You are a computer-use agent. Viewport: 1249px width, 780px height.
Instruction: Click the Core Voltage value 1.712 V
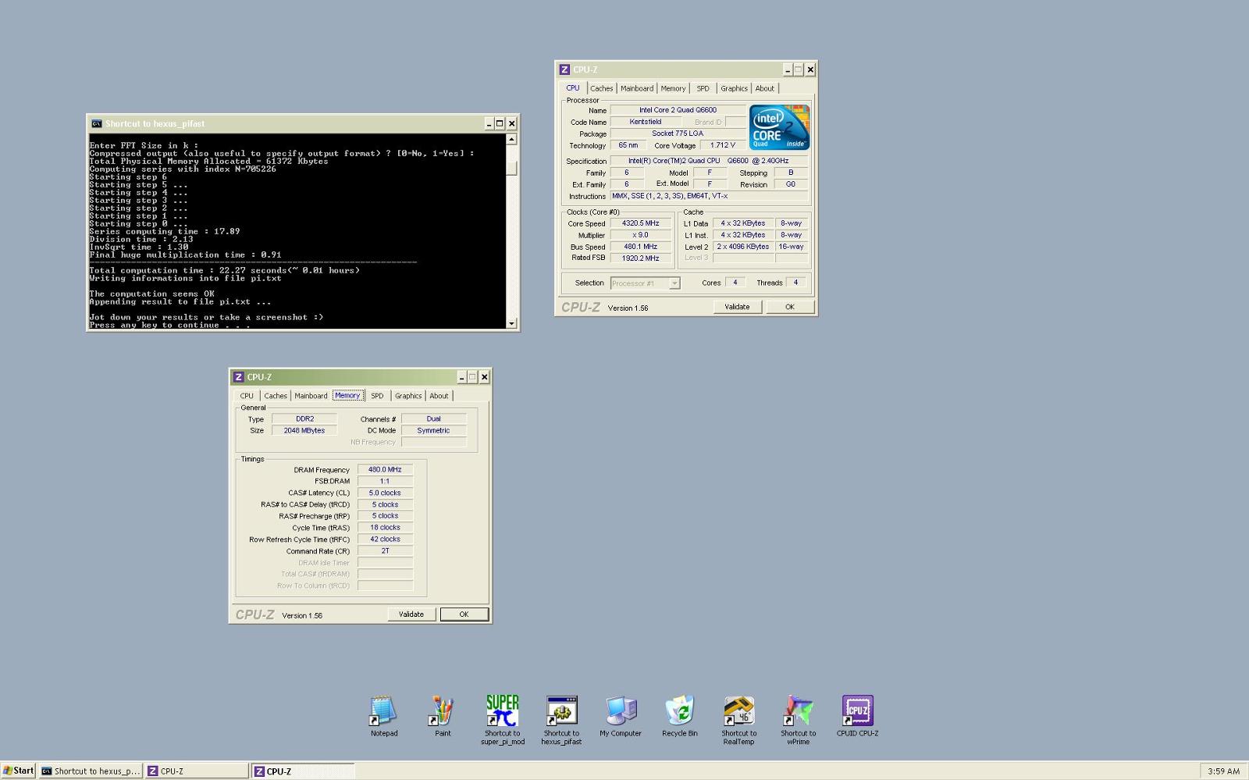pyautogui.click(x=722, y=145)
